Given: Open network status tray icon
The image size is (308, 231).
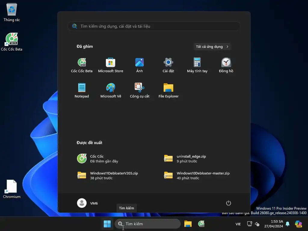Looking at the screenshot, I should tap(249, 224).
